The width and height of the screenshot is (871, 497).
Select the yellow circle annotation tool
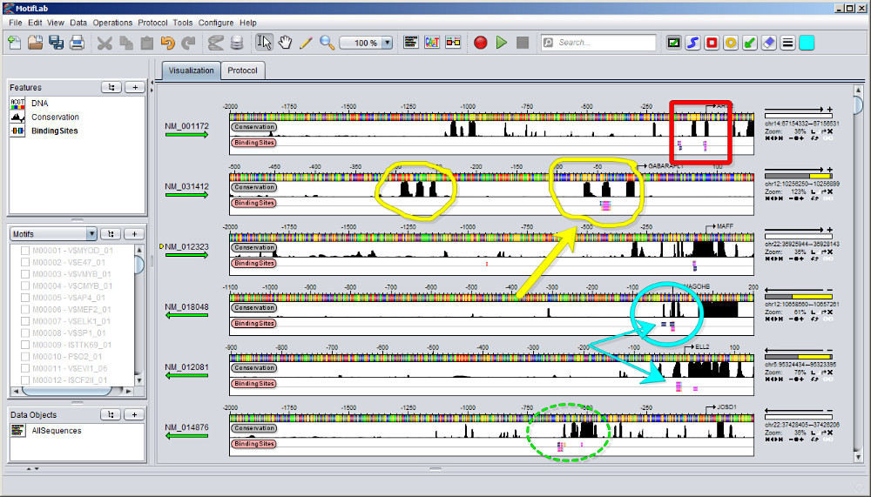click(x=731, y=43)
